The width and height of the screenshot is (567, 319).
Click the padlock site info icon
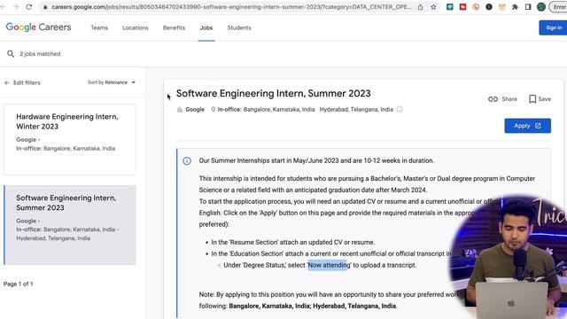(45, 7)
